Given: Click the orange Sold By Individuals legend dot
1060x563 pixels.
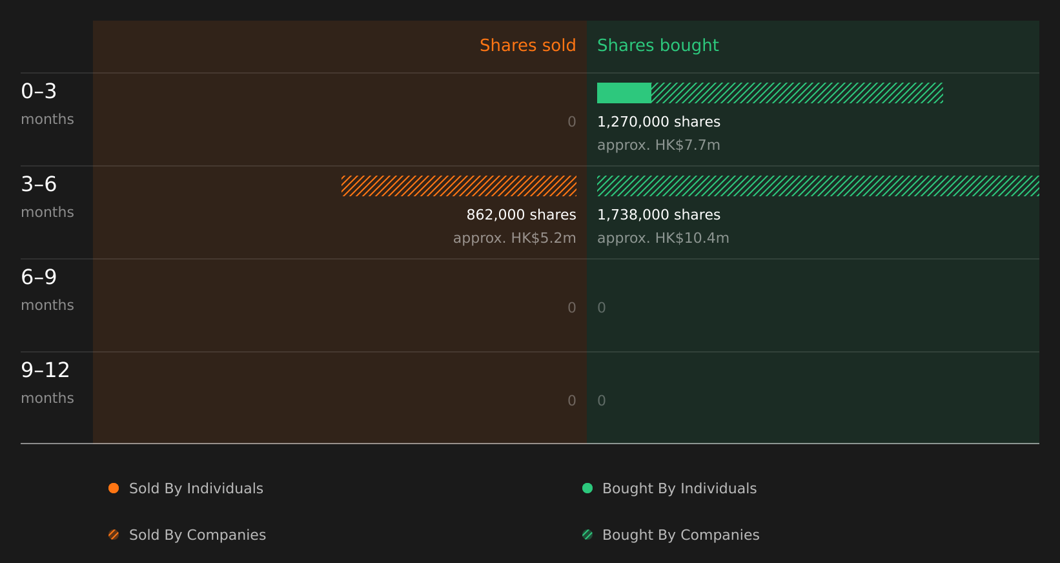Looking at the screenshot, I should 114,488.
